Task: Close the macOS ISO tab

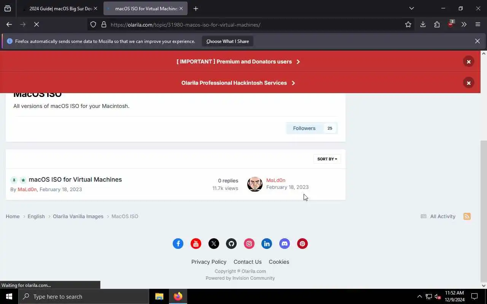Action: [181, 8]
